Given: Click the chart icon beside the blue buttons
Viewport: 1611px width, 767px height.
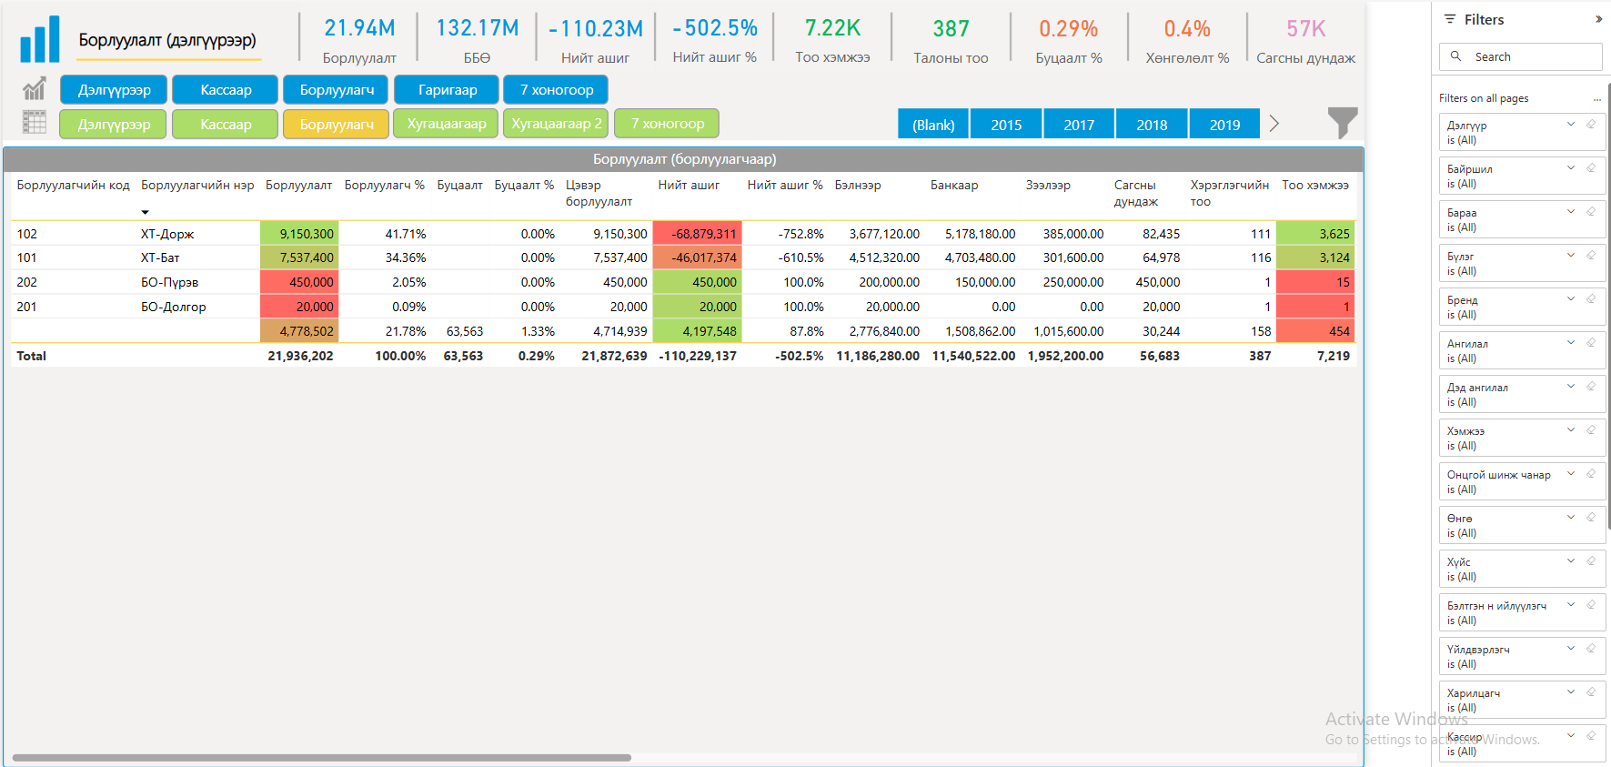Looking at the screenshot, I should 35,89.
